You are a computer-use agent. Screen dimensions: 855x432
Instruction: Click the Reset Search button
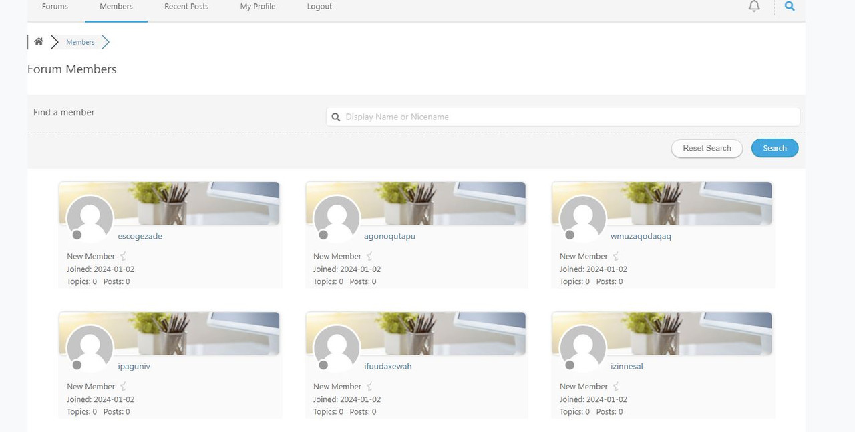pos(707,148)
